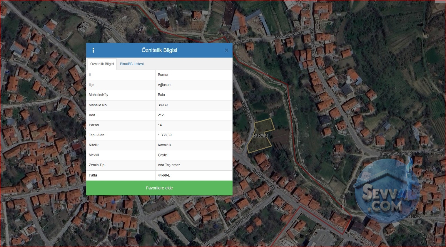Select the Burdur value in İl row
This screenshot has width=446, height=247.
(163, 75)
